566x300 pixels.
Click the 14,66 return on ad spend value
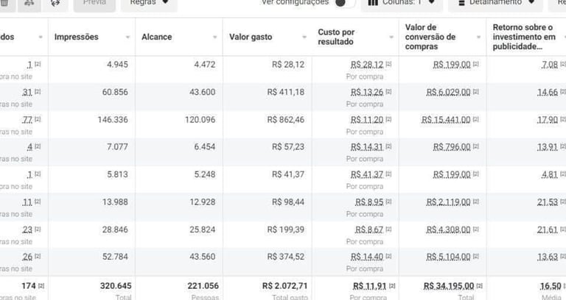coord(548,92)
